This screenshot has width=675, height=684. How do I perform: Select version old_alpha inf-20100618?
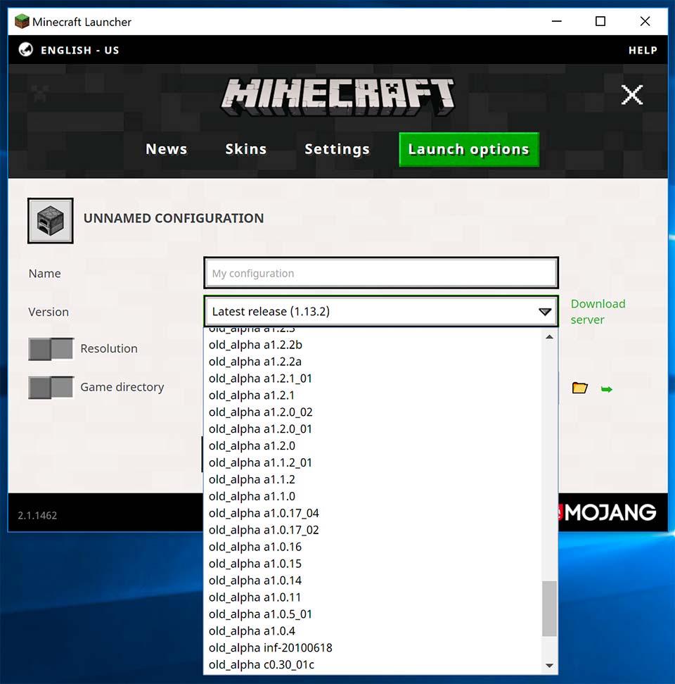point(271,647)
